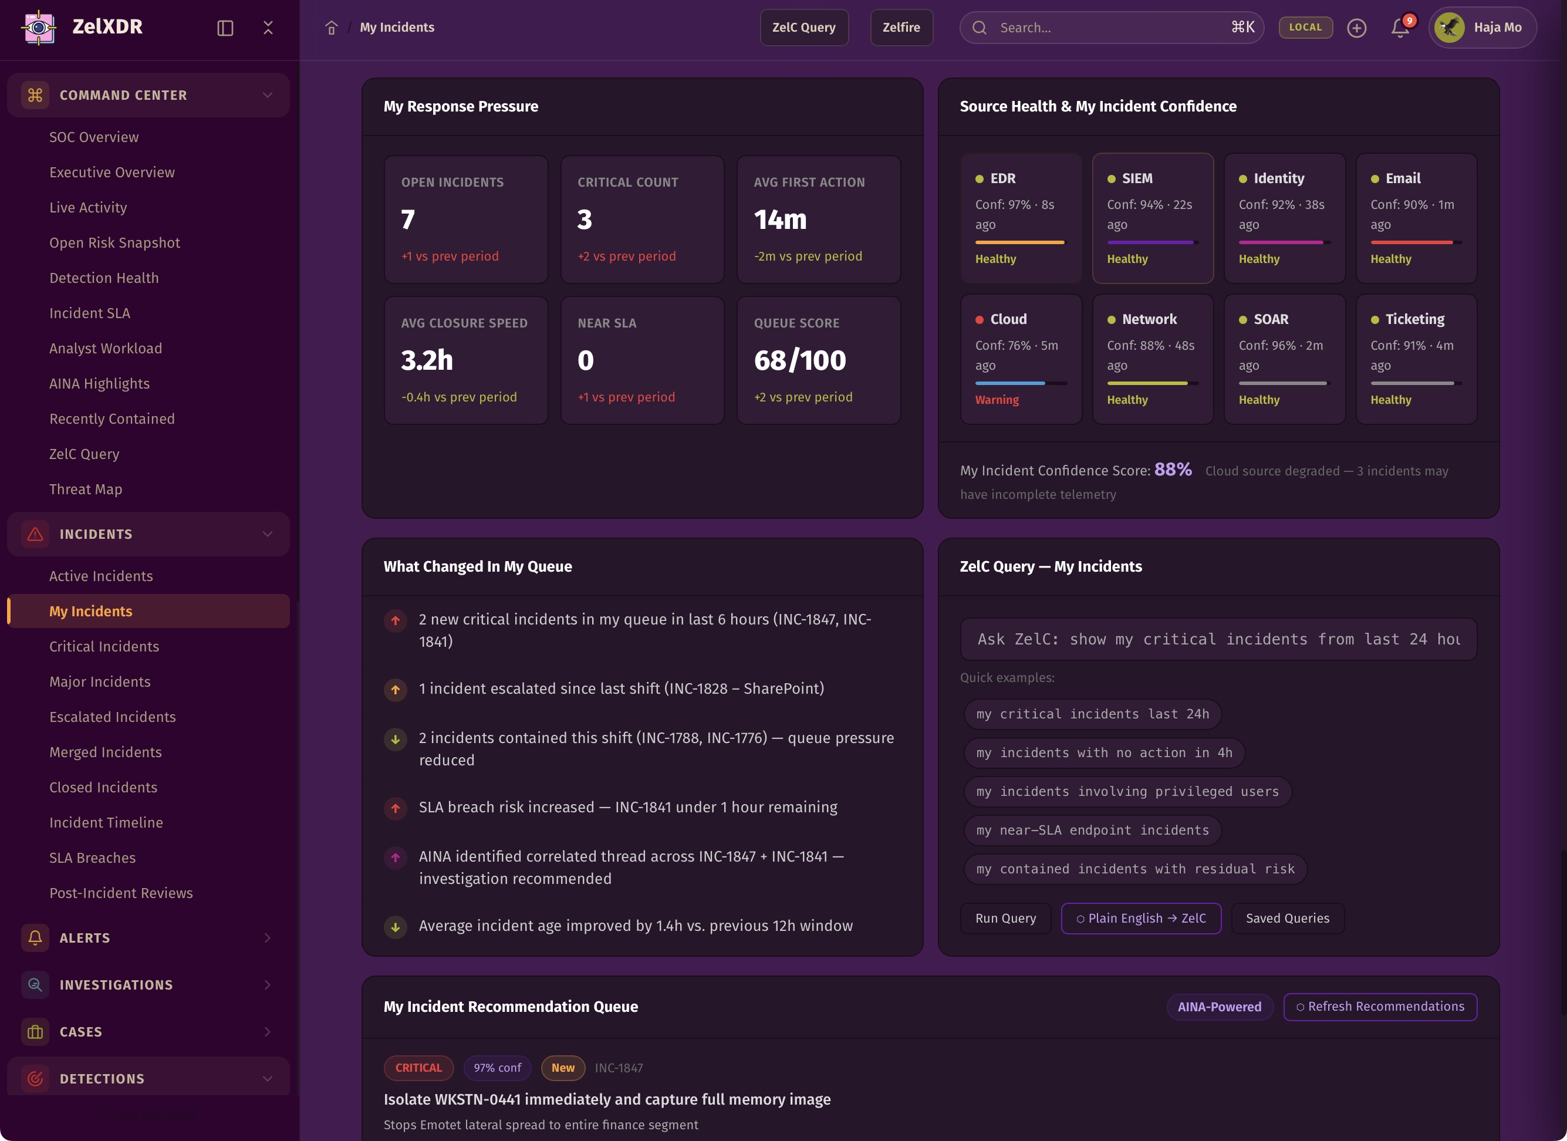Open the home breadcrumb icon
The height and width of the screenshot is (1141, 1567).
click(332, 28)
